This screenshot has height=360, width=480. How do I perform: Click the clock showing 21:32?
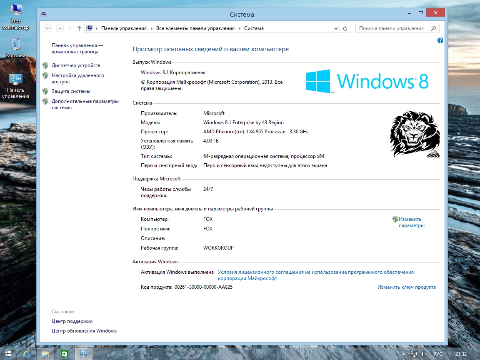[461, 354]
